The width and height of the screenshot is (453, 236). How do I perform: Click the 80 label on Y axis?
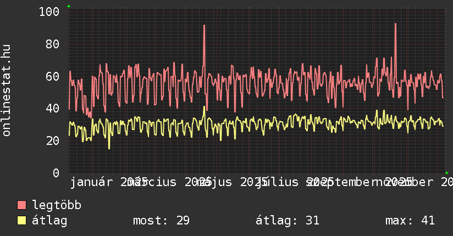click(53, 44)
